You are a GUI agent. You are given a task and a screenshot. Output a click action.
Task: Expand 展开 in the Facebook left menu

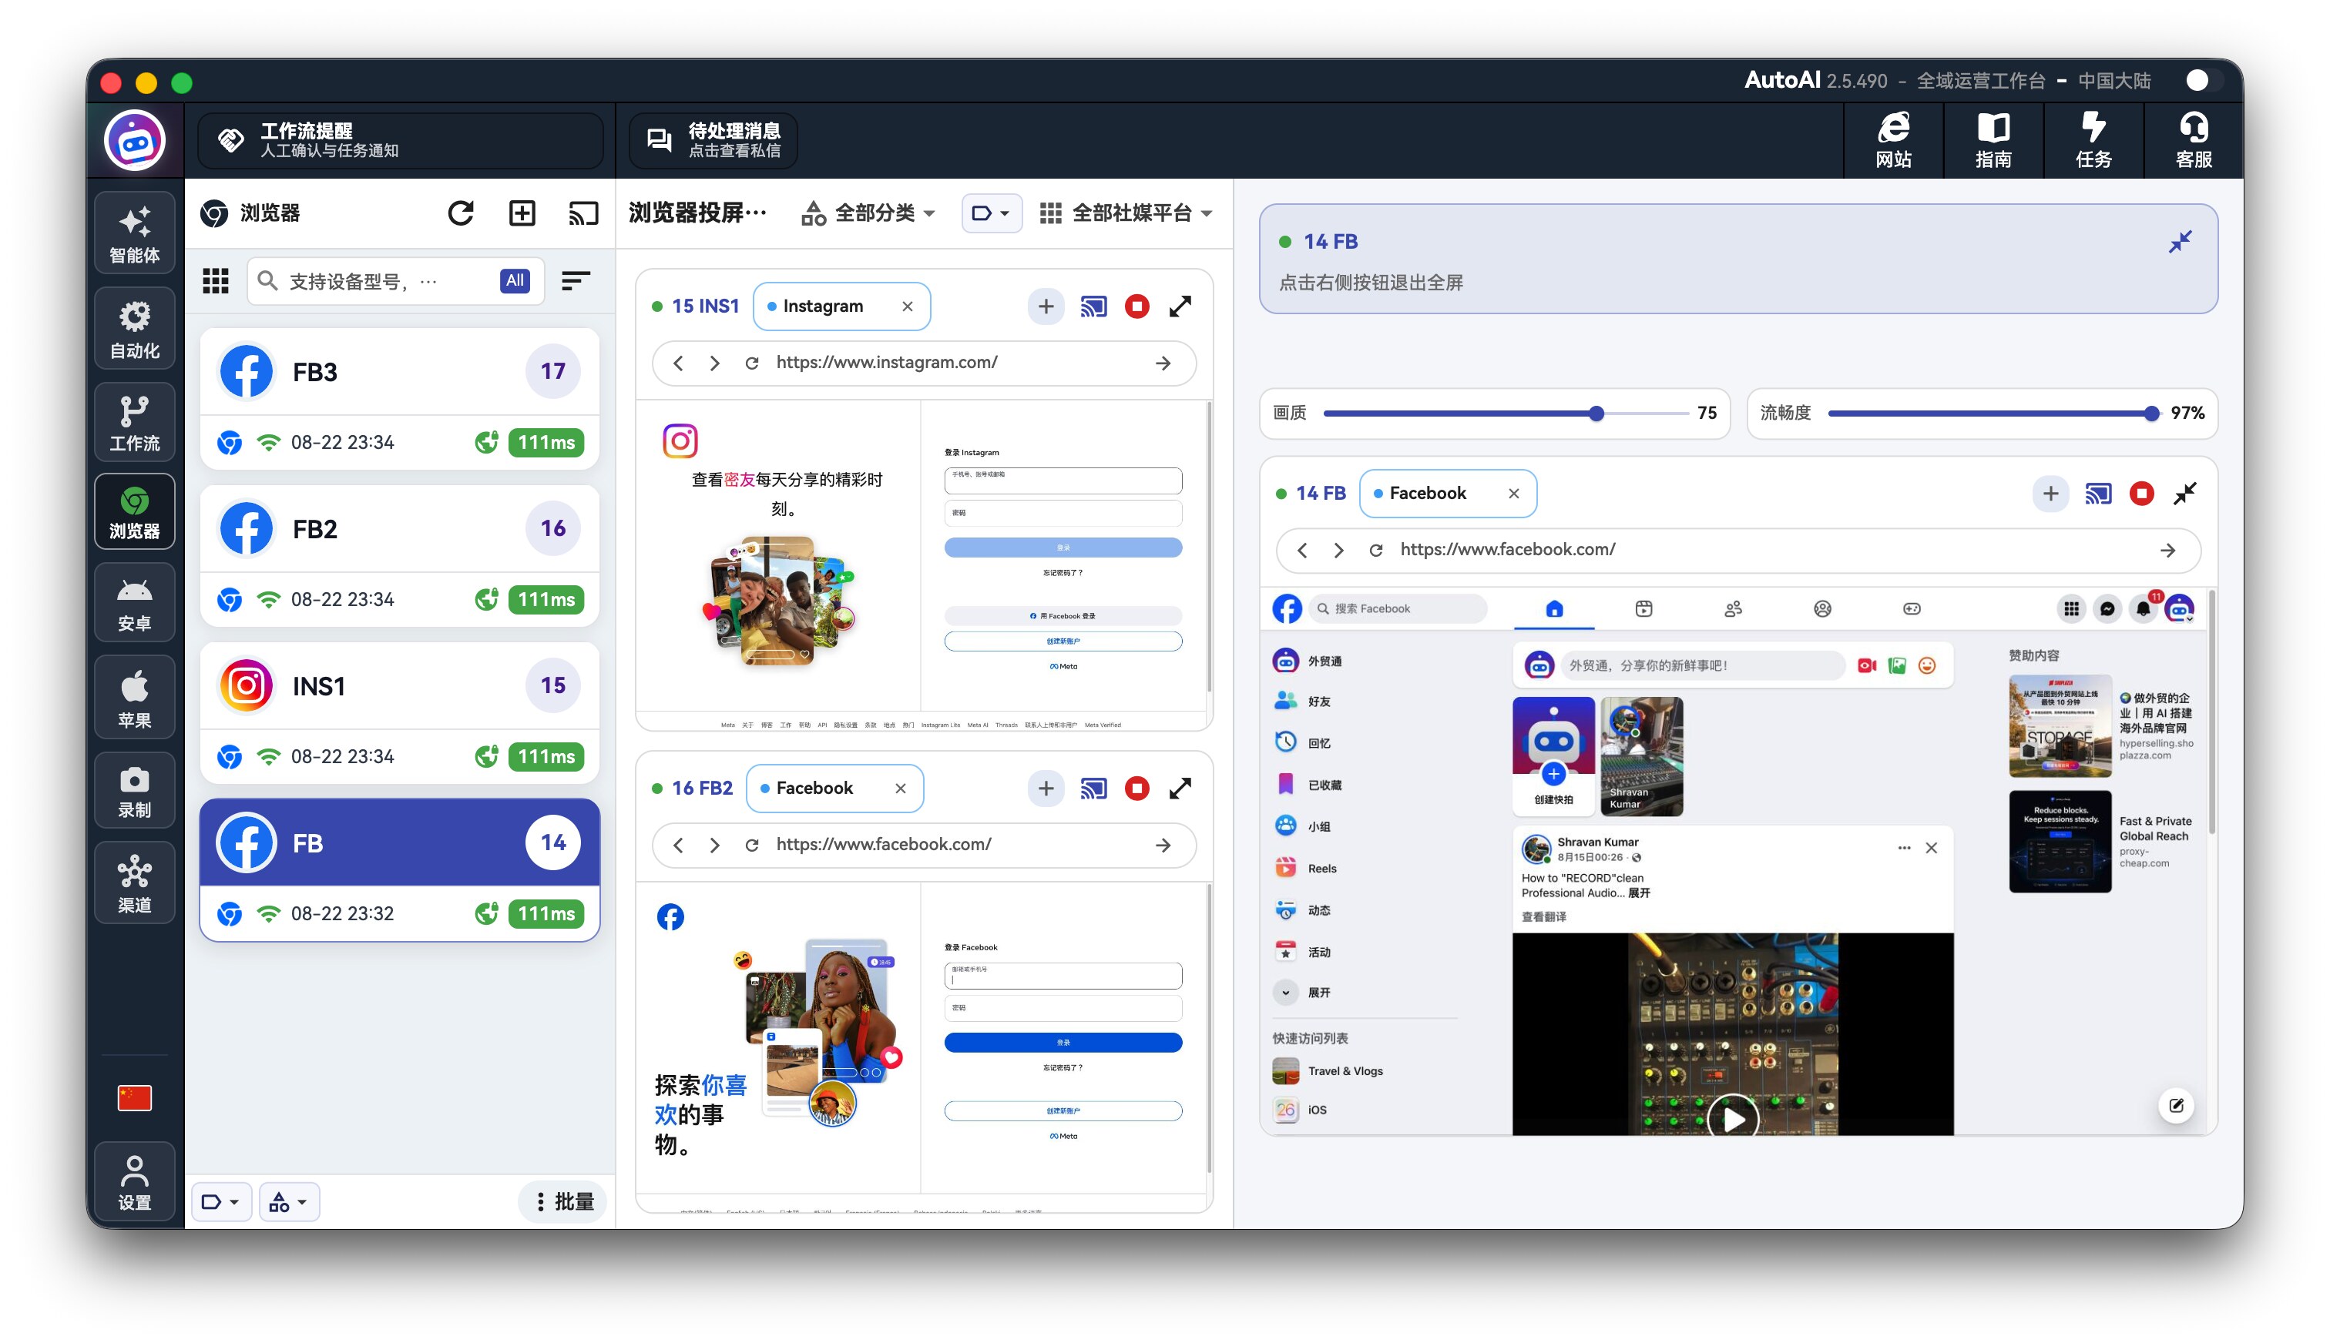tap(1303, 993)
